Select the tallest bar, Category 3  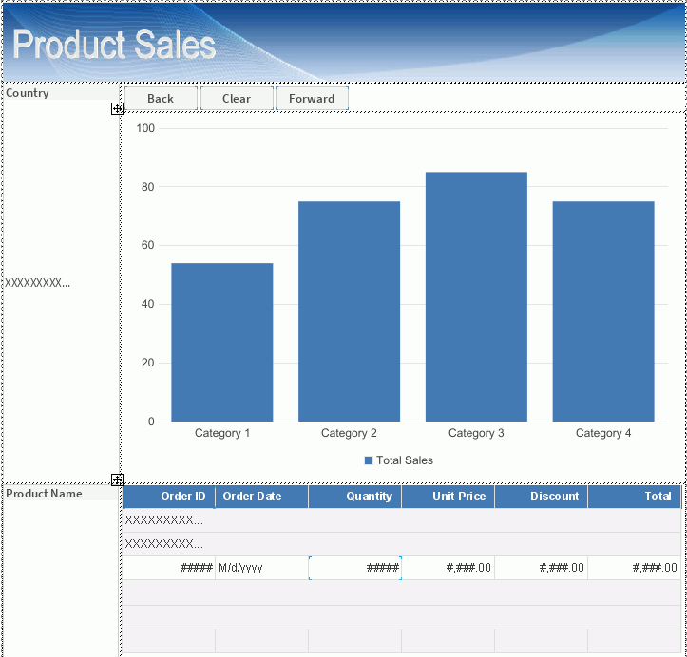[x=476, y=296]
